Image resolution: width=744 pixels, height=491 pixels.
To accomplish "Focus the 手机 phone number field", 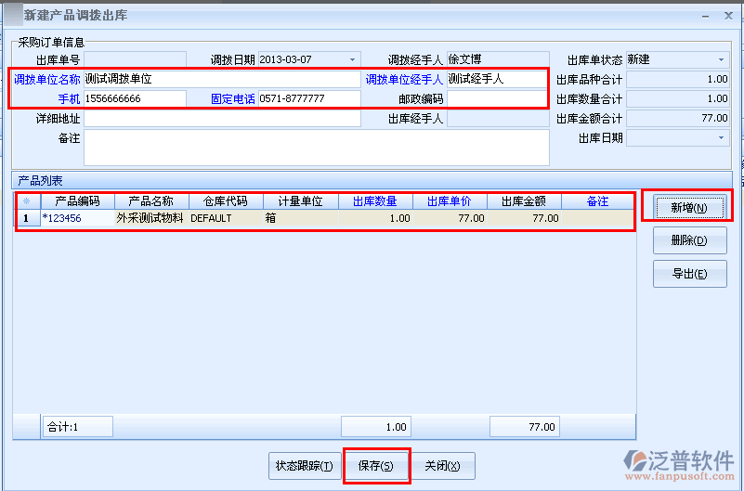I will [135, 98].
